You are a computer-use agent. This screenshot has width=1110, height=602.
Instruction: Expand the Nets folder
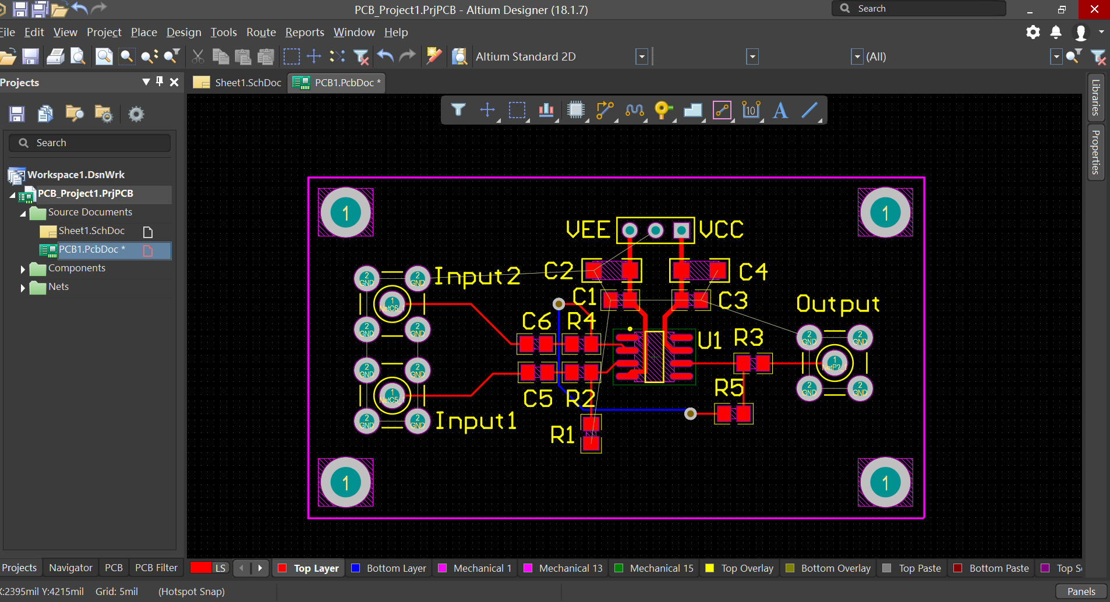click(x=23, y=288)
